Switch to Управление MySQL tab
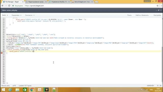The width and height of the screenshot is (163, 92). 59,2
